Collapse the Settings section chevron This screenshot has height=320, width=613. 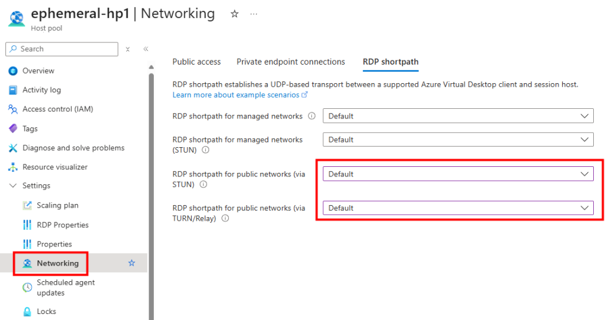13,185
